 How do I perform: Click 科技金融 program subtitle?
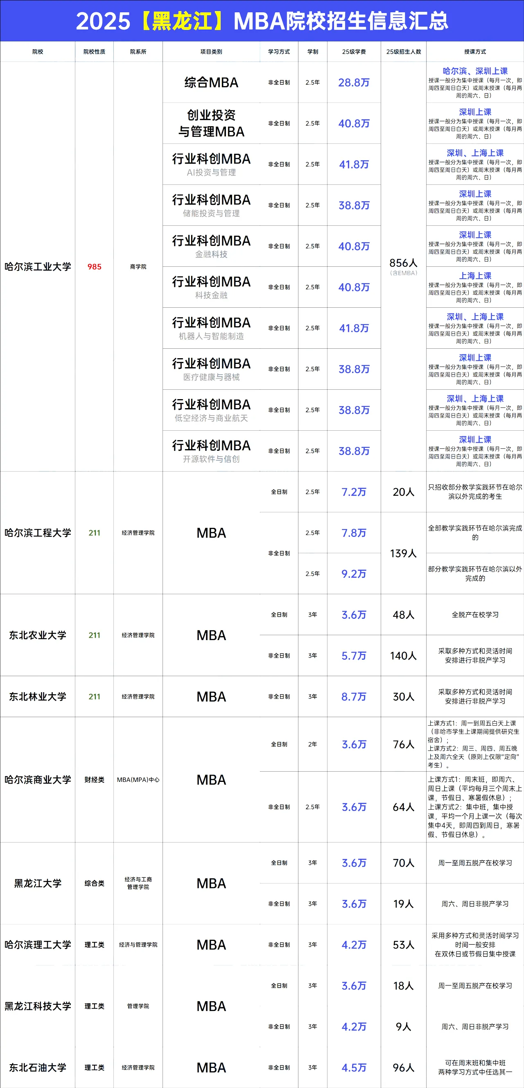[211, 295]
